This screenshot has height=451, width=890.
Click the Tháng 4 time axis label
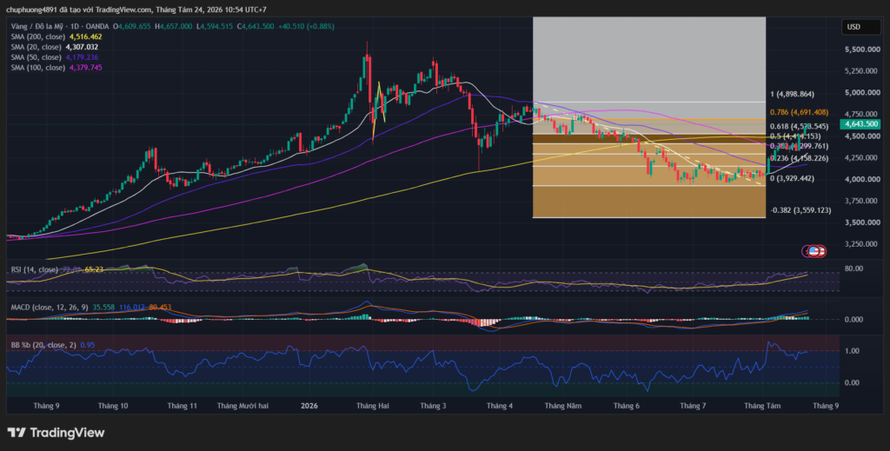tap(499, 406)
